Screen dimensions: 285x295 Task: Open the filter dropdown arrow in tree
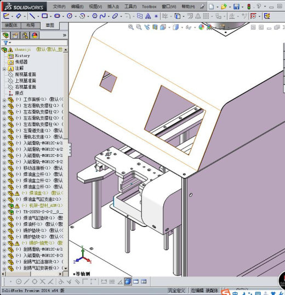(10, 43)
